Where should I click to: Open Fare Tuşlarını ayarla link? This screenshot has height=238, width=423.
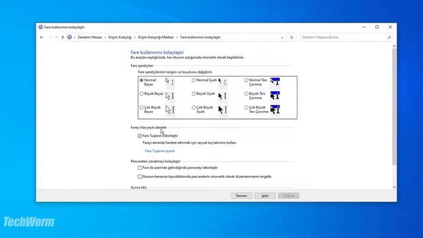[160, 151]
